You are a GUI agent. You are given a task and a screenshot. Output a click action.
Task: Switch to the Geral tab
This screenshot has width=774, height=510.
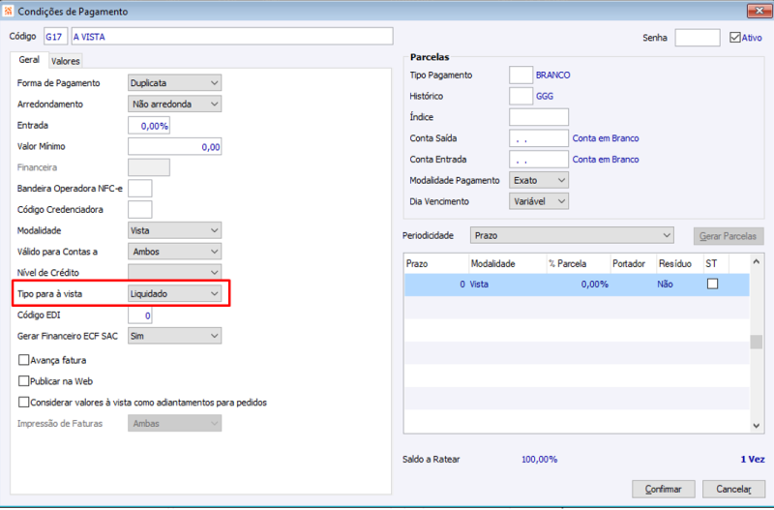[x=29, y=60]
